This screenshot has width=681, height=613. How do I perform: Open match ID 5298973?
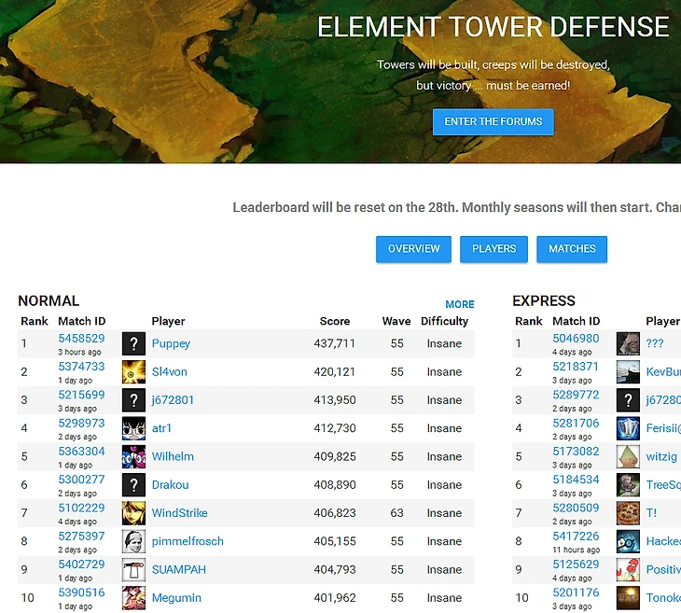click(82, 424)
